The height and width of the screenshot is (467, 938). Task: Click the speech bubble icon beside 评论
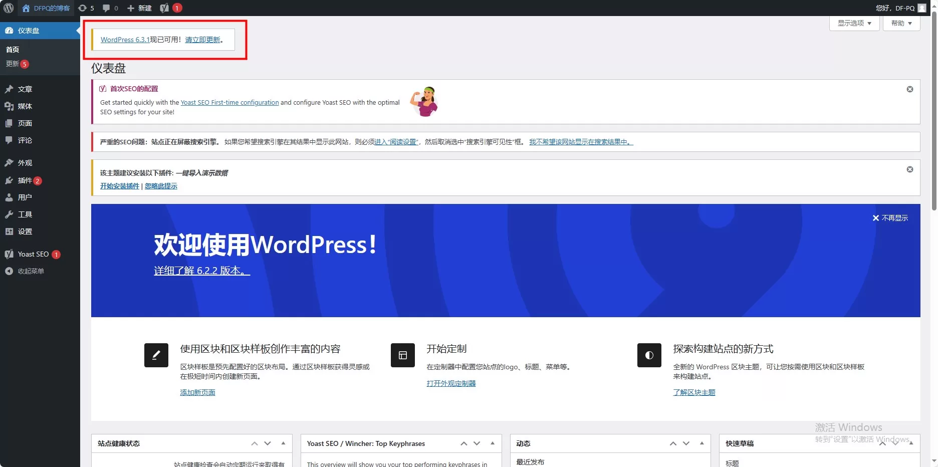(9, 140)
